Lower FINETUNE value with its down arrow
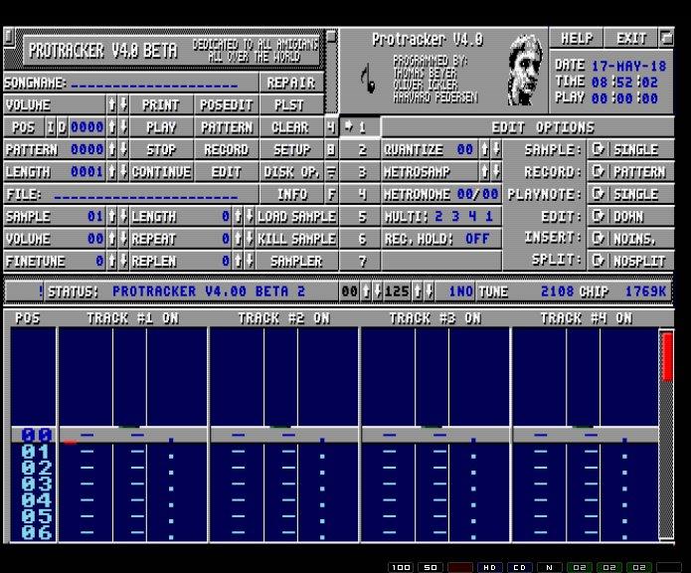This screenshot has height=573, width=691. (x=123, y=261)
